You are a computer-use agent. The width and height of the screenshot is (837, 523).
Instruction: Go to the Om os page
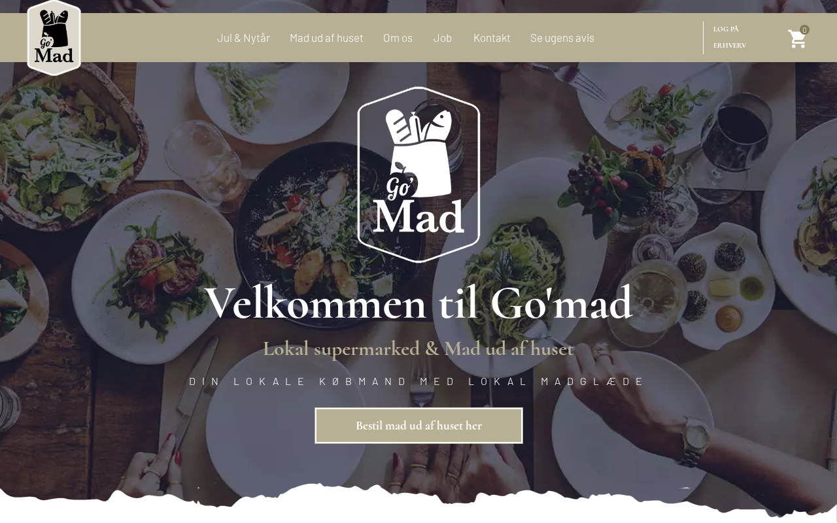398,38
